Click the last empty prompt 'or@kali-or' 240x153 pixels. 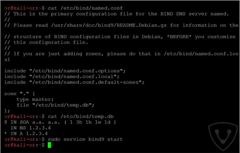20,145
